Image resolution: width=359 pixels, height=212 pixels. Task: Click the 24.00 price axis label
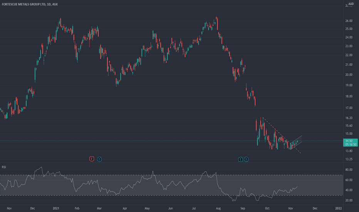click(x=349, y=37)
